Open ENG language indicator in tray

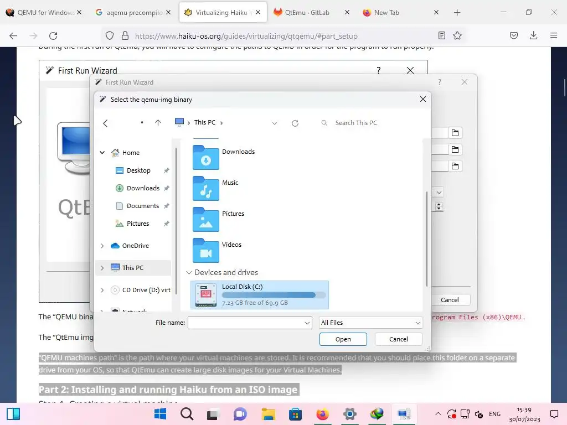[x=494, y=414]
